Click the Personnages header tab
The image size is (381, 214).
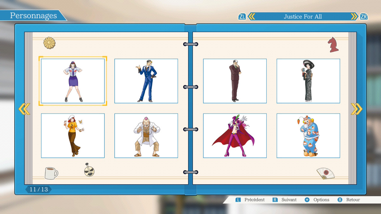click(x=33, y=16)
